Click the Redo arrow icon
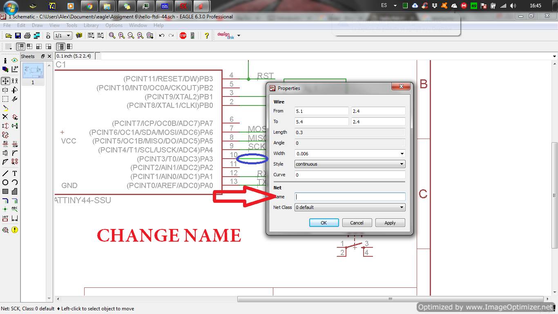Screen dimensions: 558x314 point(171,36)
